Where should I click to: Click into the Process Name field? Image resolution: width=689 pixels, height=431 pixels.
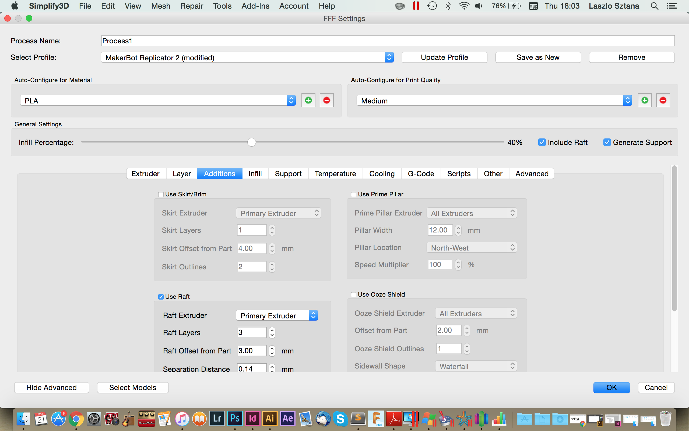[388, 41]
